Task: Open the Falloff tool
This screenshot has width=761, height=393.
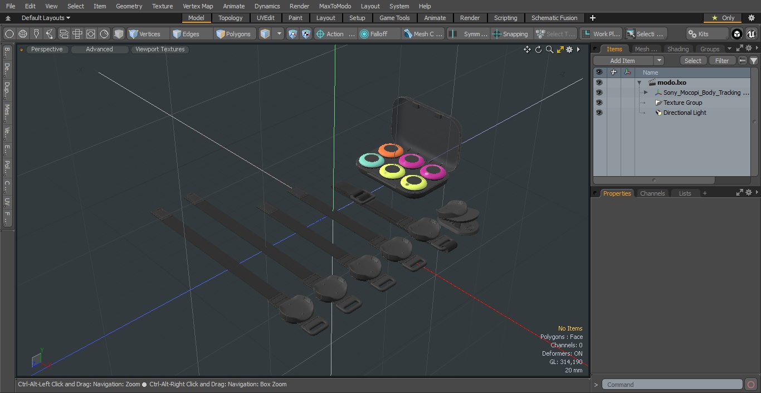Action: point(379,34)
